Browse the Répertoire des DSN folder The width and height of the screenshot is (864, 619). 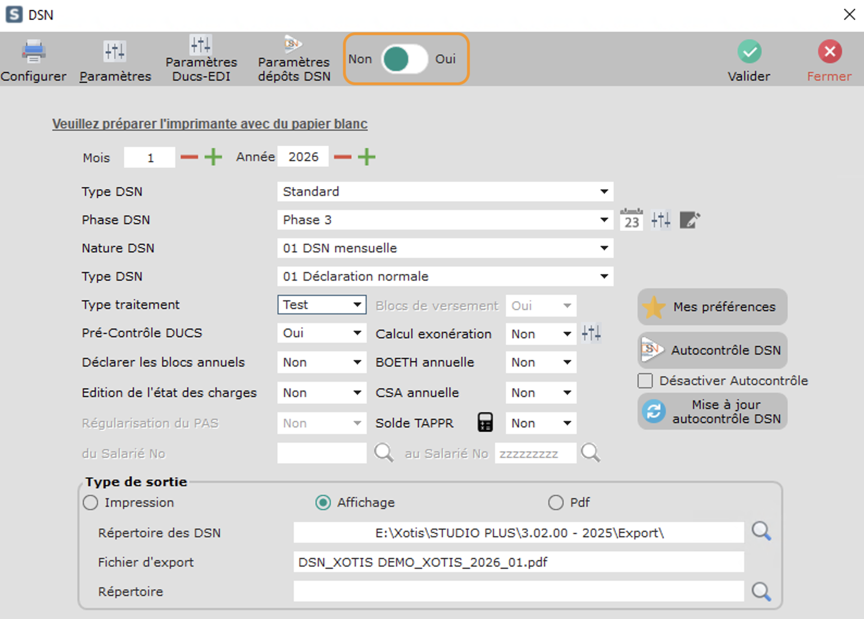(x=761, y=531)
